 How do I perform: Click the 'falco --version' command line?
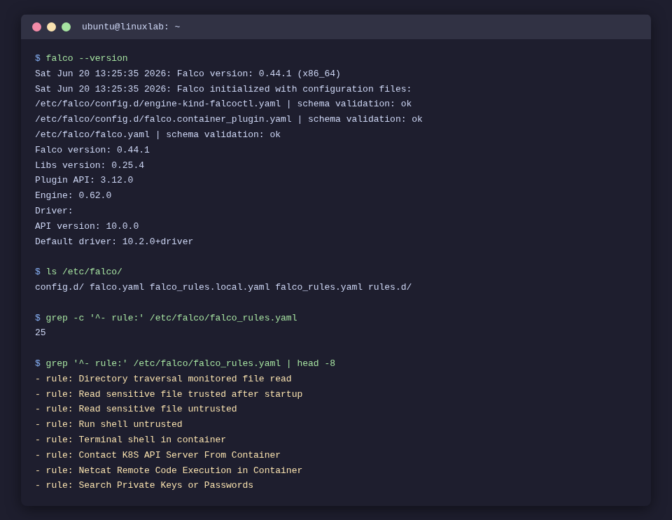81,58
